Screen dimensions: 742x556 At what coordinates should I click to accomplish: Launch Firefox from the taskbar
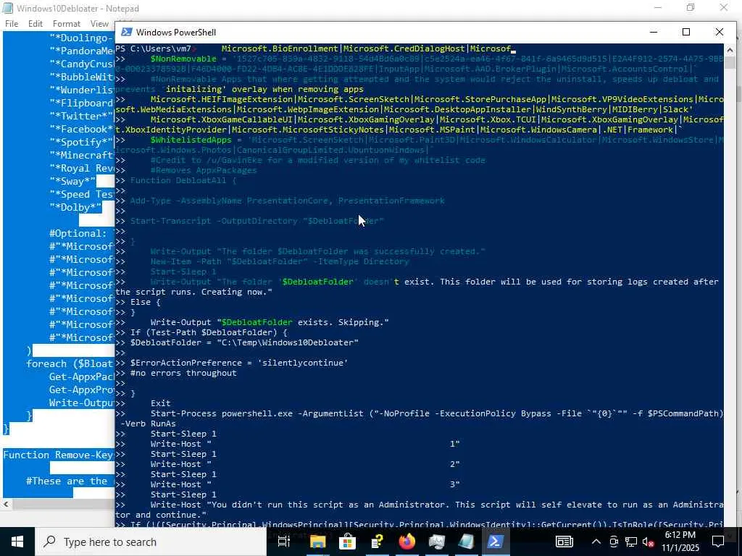click(x=407, y=542)
